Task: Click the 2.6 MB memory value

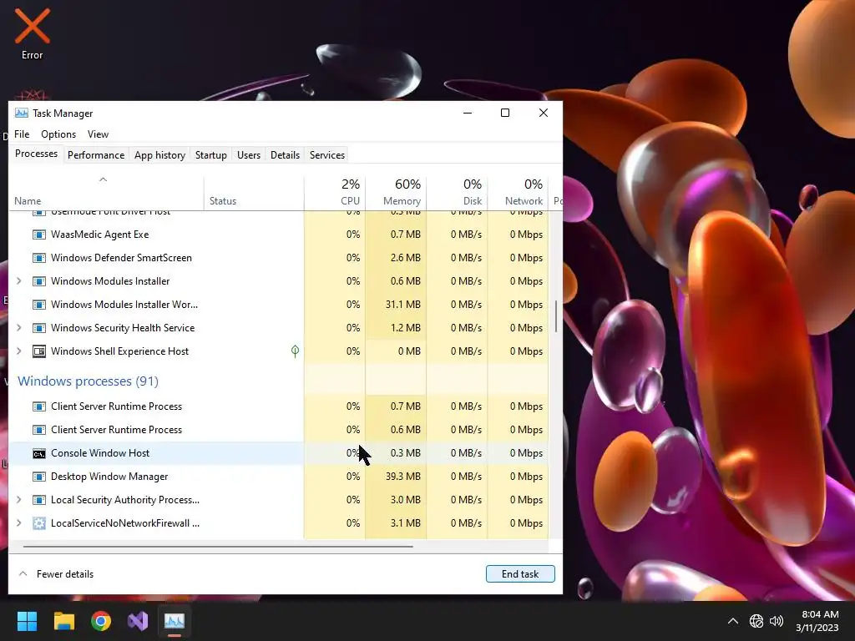Action: (x=405, y=258)
